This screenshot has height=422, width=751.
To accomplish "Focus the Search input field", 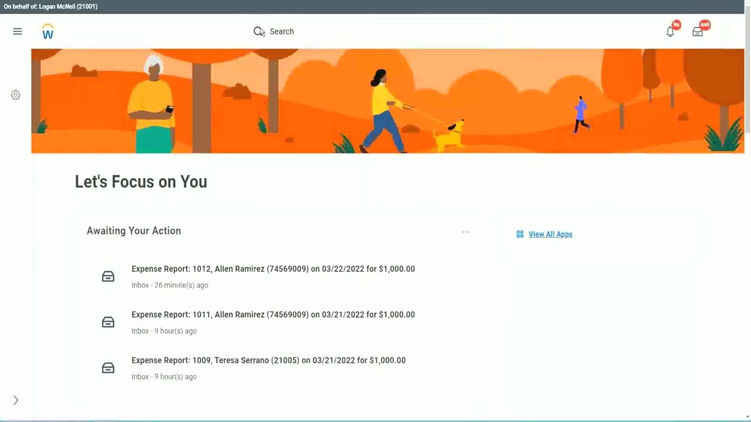I will [x=375, y=32].
